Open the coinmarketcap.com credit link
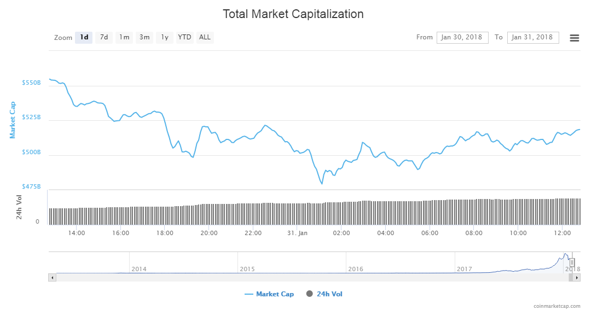 [x=557, y=306]
